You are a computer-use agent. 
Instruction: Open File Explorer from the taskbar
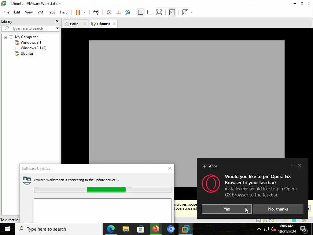pyautogui.click(x=126, y=229)
